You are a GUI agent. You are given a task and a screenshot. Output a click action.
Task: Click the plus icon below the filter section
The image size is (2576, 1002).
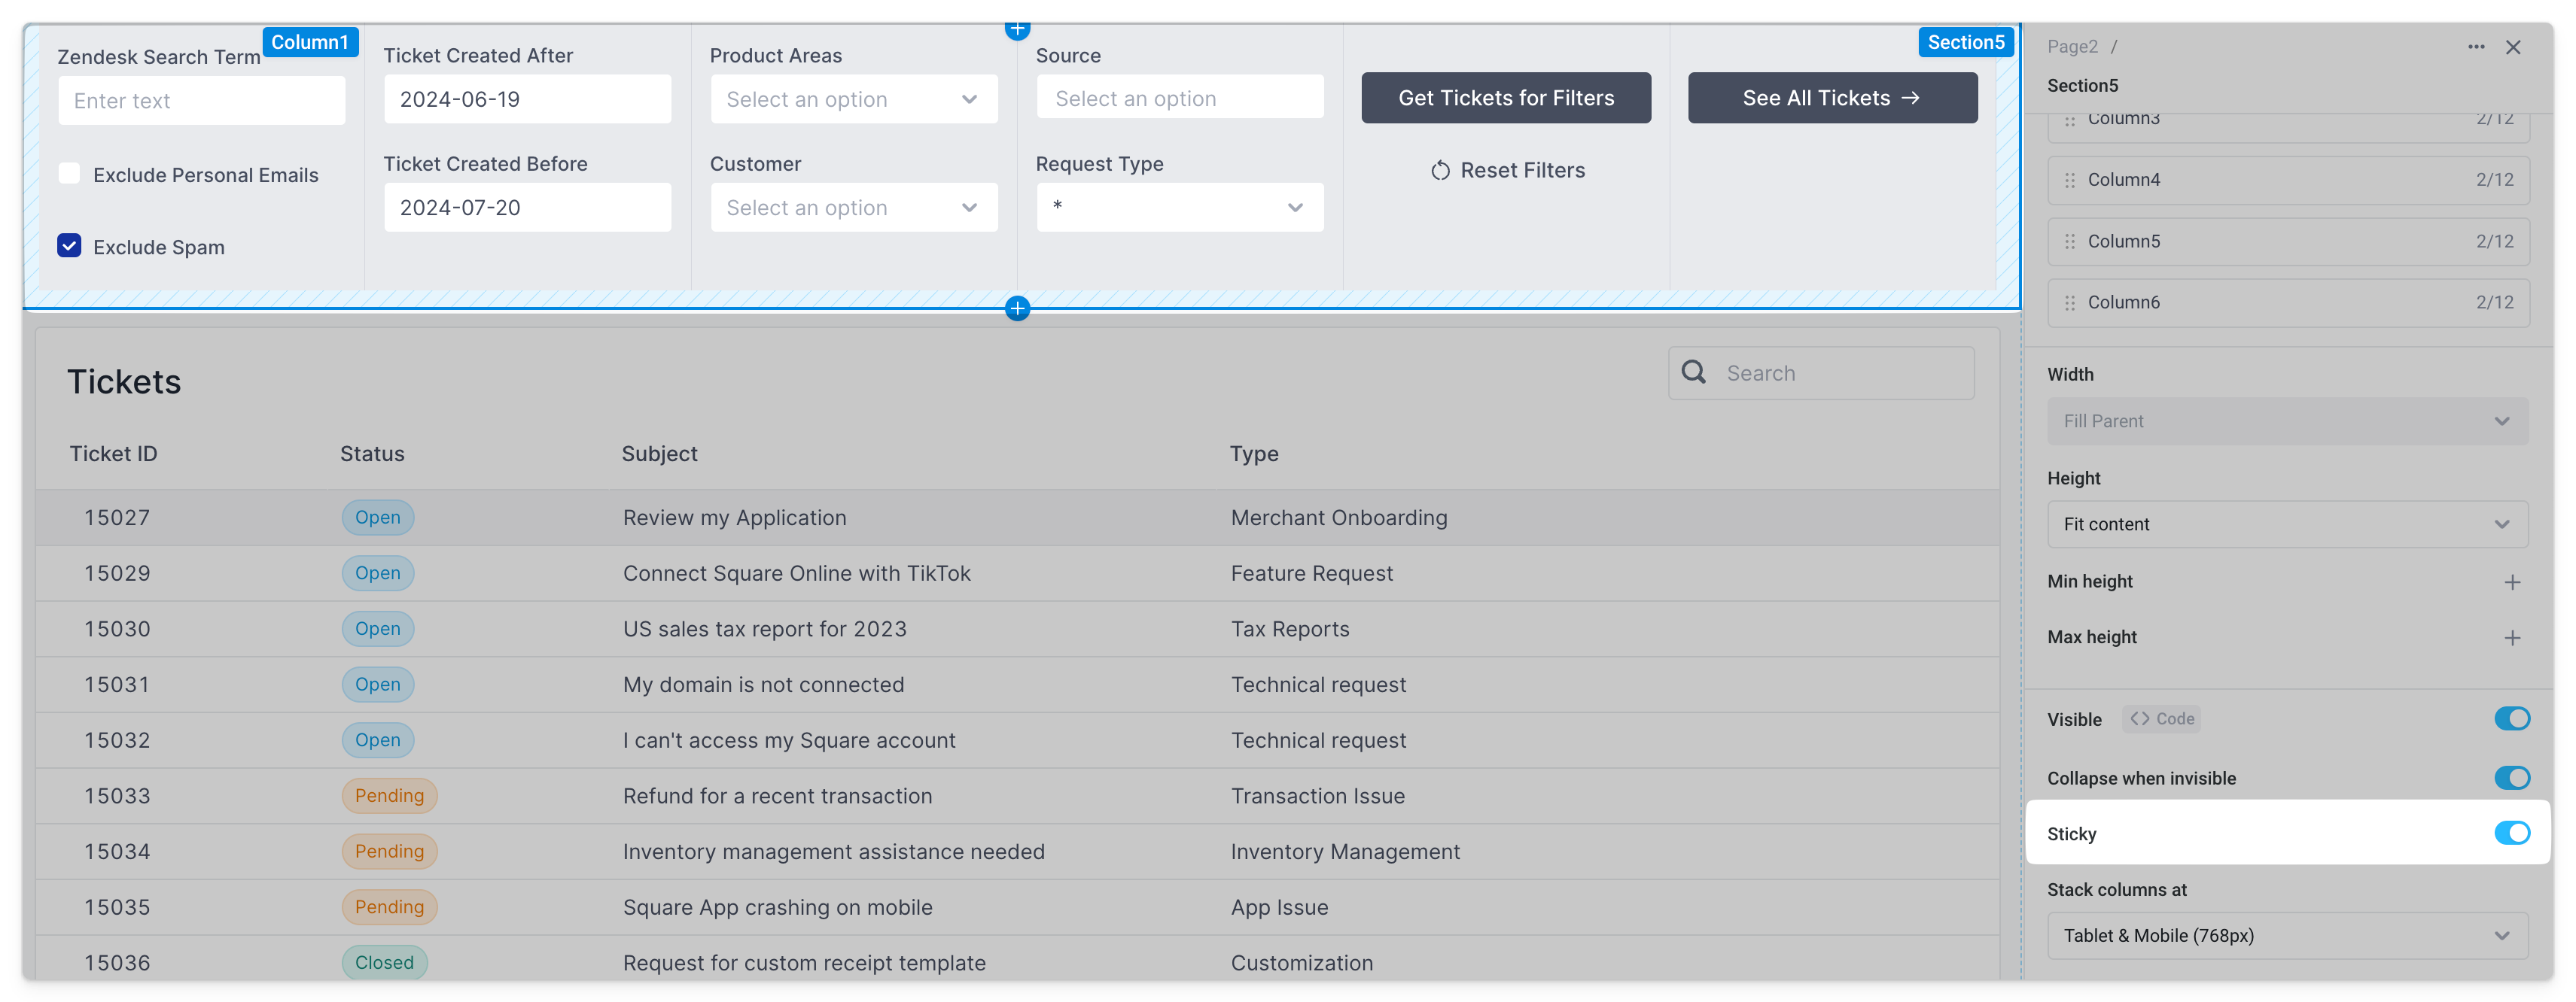coord(1017,308)
